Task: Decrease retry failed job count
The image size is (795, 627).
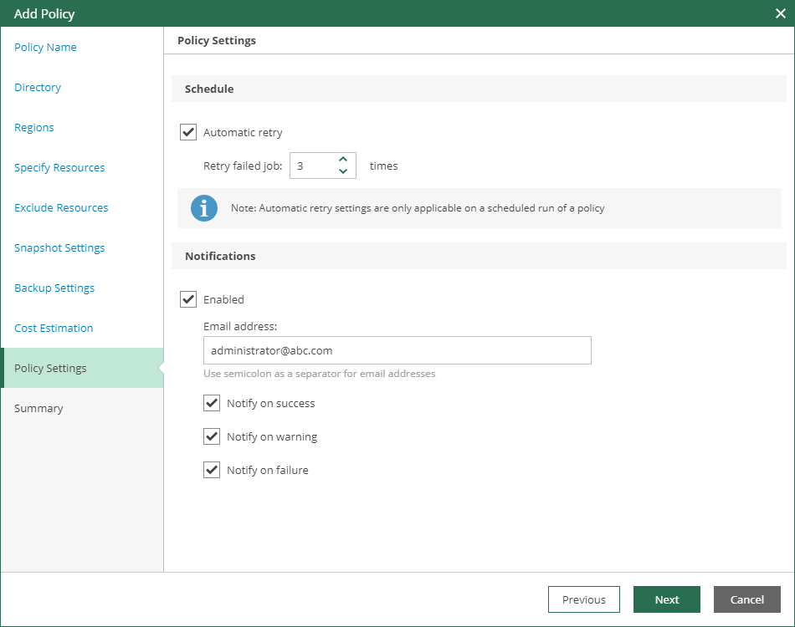Action: point(342,171)
